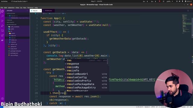Open the Selection menu
The image size is (193, 108).
[x=11, y=7]
